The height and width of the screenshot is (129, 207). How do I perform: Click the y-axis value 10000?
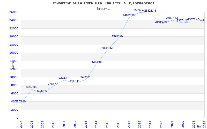pyautogui.click(x=14, y=77)
